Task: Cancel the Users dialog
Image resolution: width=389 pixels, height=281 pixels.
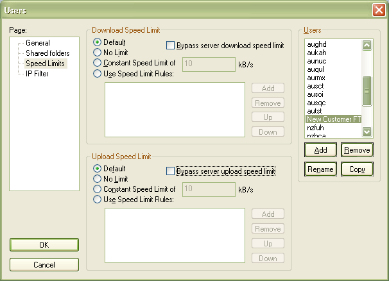Action: click(44, 264)
